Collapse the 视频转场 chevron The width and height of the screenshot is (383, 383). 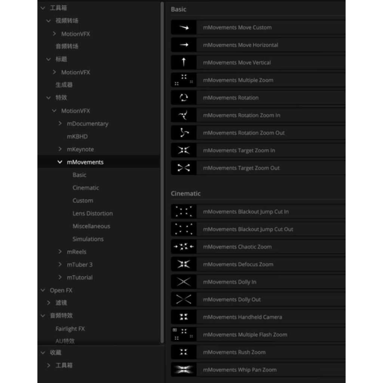49,21
